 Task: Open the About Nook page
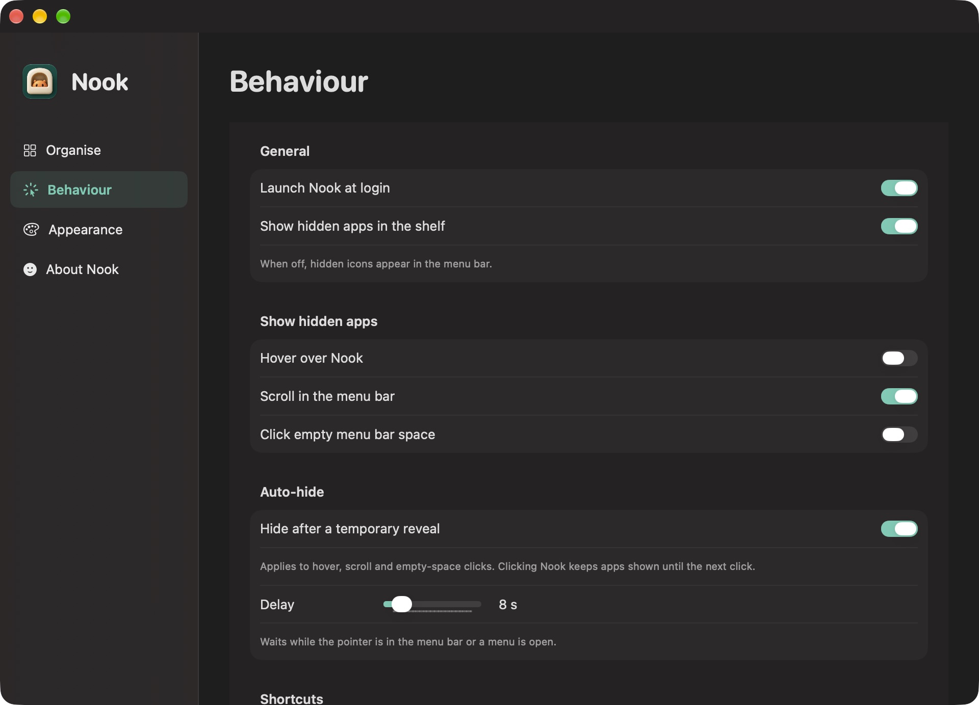(99, 269)
